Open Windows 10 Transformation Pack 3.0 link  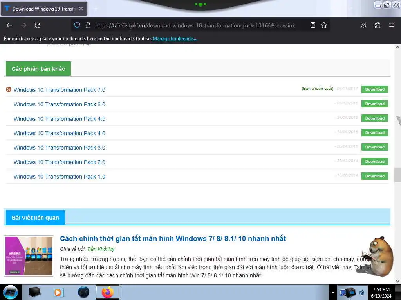[60, 148]
